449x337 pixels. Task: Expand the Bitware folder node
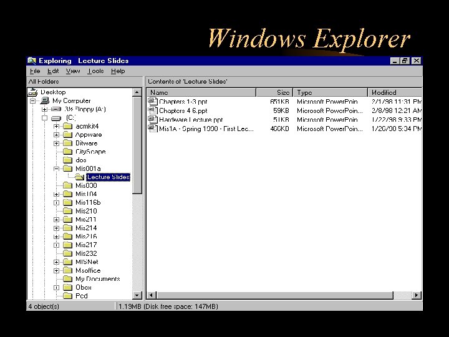(56, 144)
